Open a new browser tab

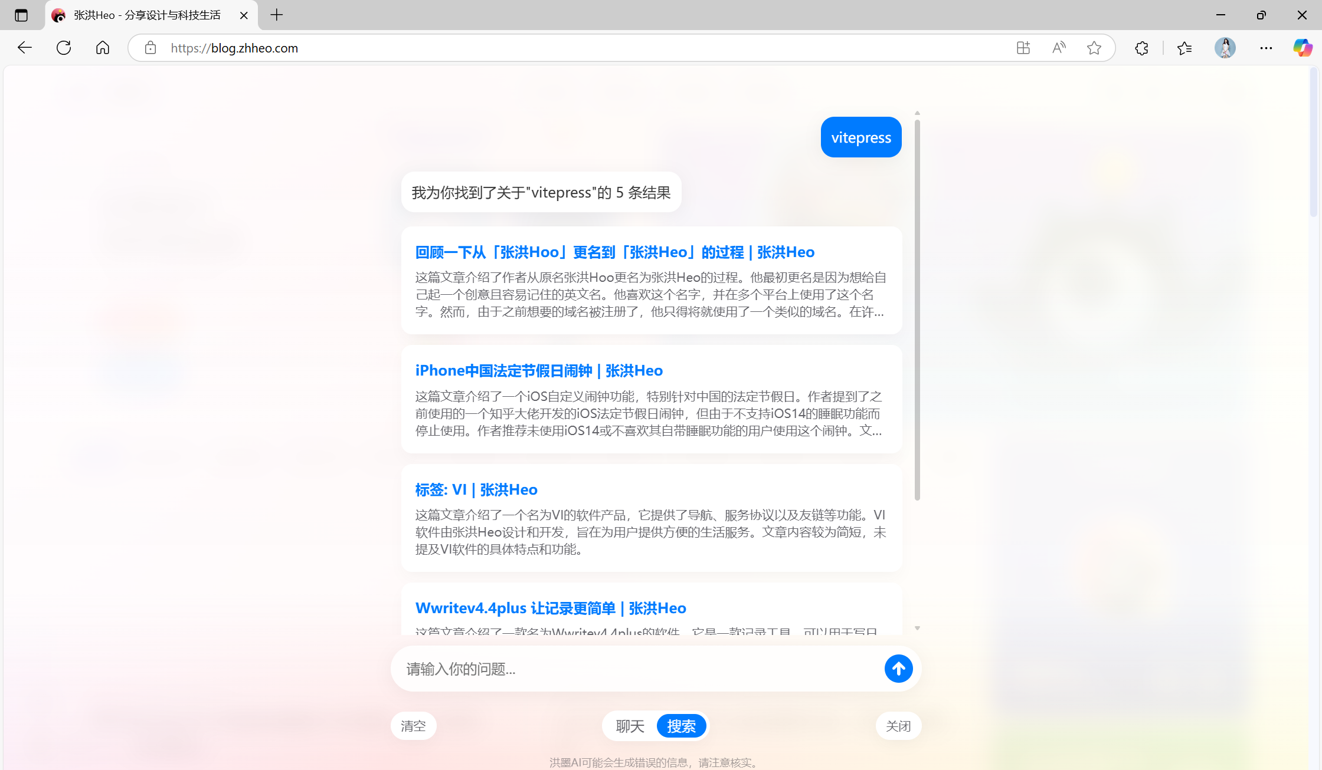[276, 15]
